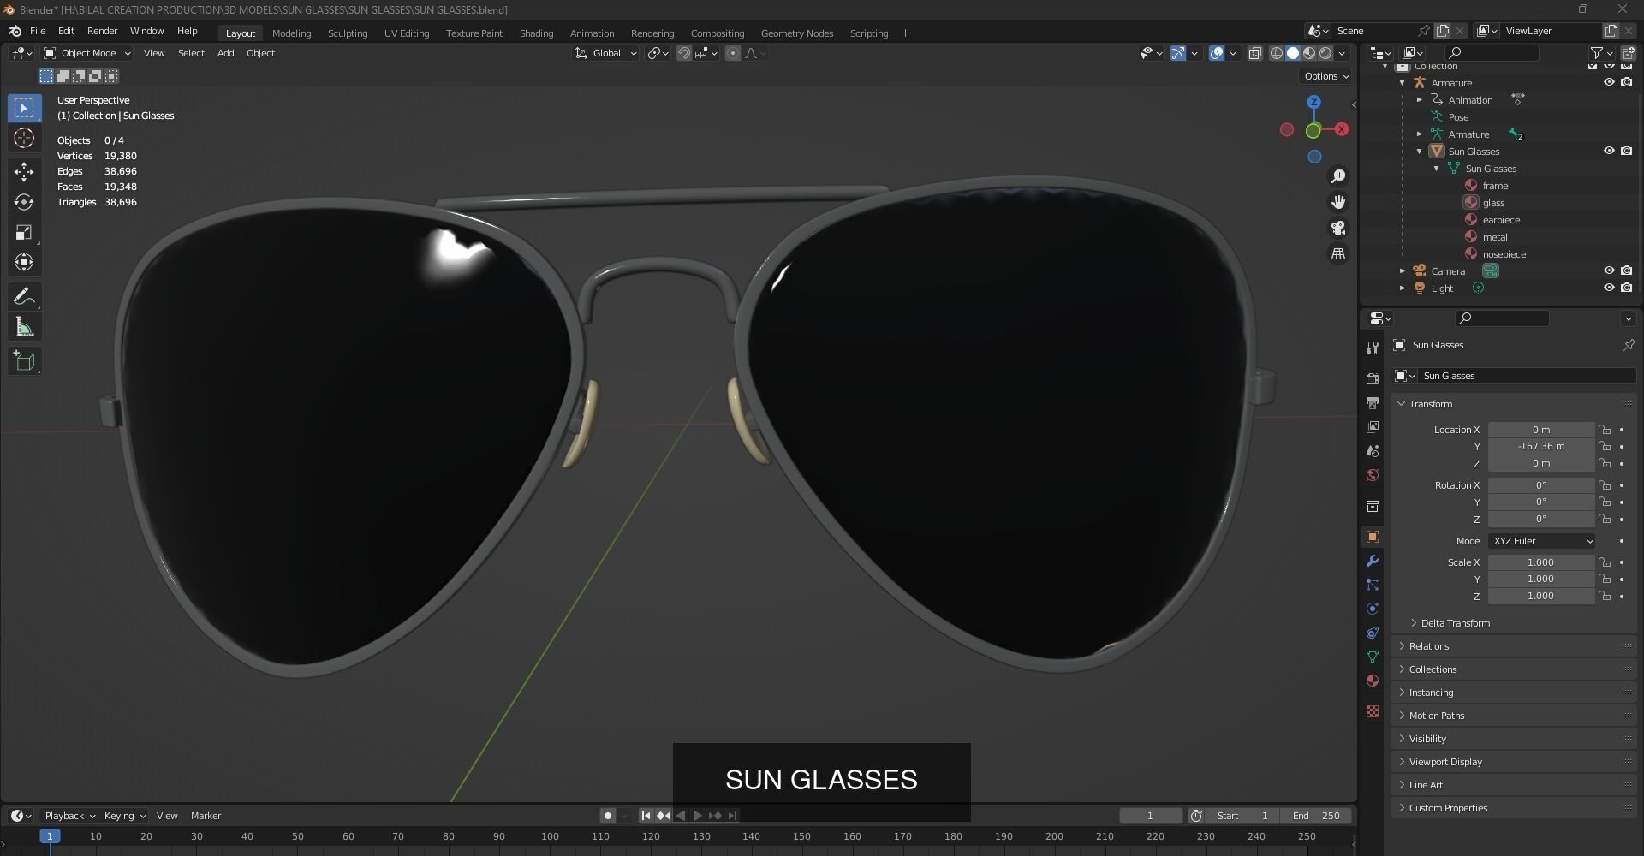1644x856 pixels.
Task: Open the Output properties tab
Action: point(1373,402)
